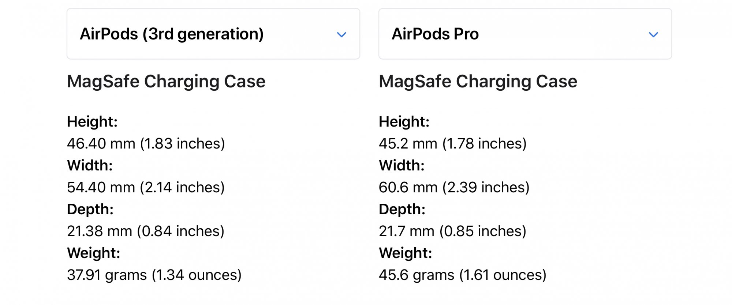The width and height of the screenshot is (732, 305).
Task: Click the 45.2 mm (1.78 inches) height value
Action: tap(453, 143)
